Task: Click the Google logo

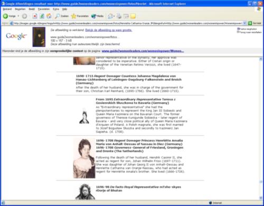Action: click(16, 36)
